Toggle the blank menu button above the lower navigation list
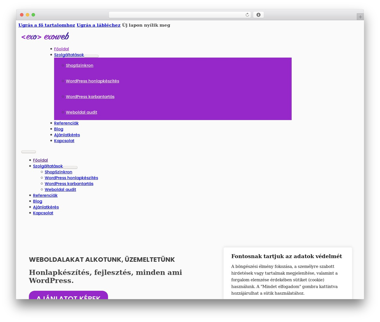This screenshot has height=322, width=380. pos(28,152)
